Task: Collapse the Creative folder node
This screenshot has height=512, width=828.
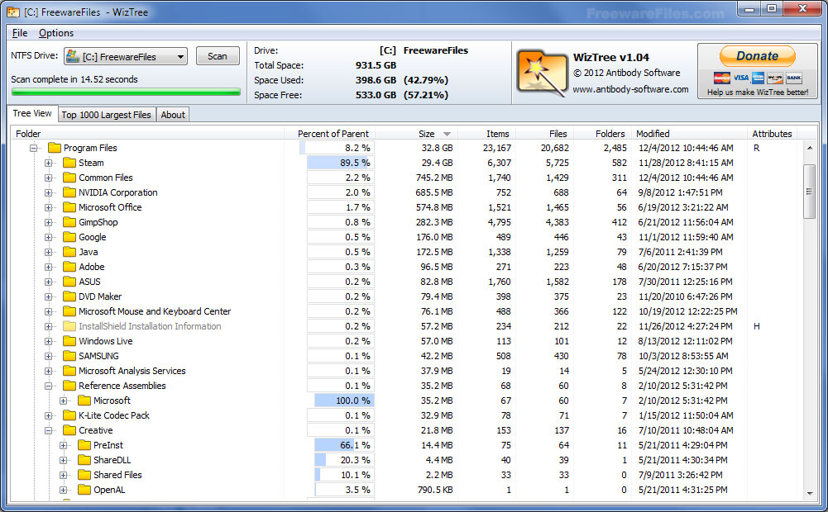Action: pyautogui.click(x=49, y=430)
